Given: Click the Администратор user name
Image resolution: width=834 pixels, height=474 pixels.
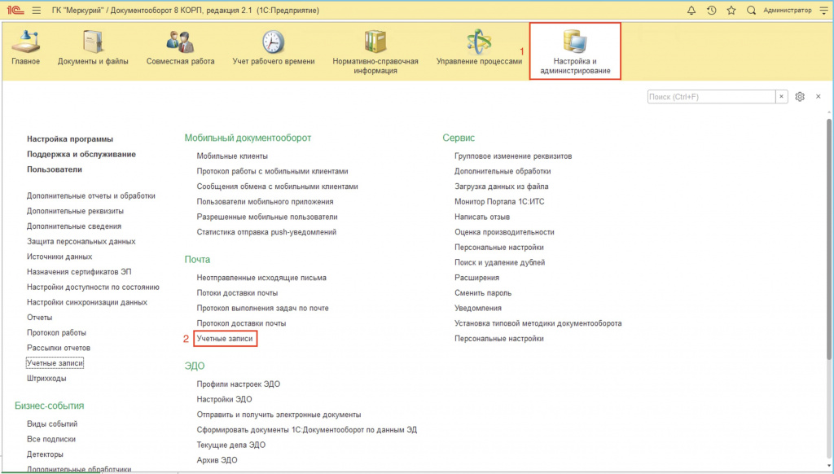Looking at the screenshot, I should [x=788, y=10].
